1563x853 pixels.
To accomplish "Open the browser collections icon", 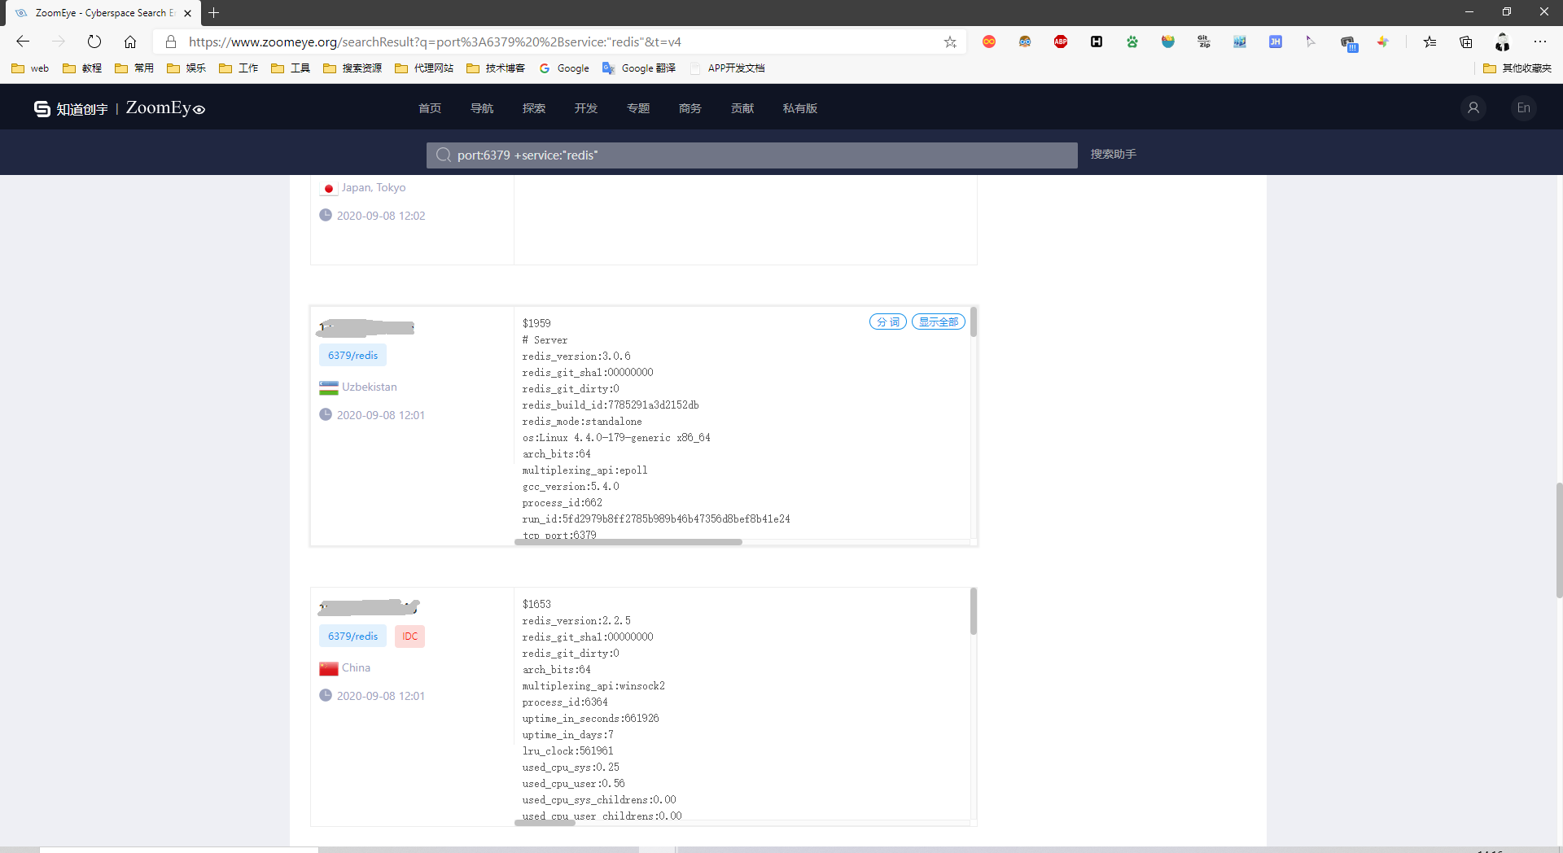I will (1466, 42).
